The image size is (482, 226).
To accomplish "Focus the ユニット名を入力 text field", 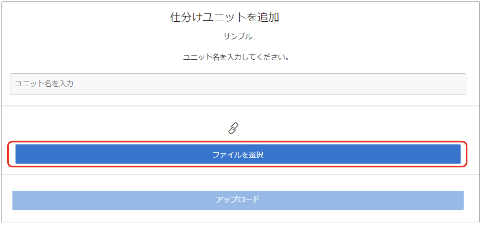I will pyautogui.click(x=238, y=84).
